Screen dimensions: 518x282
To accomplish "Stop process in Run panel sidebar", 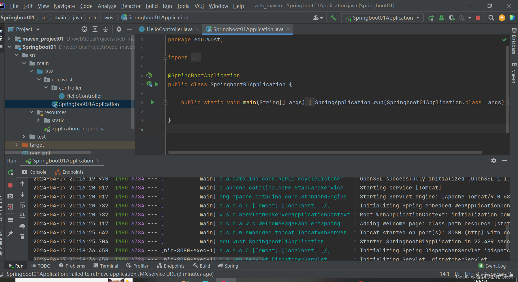I will (x=10, y=185).
